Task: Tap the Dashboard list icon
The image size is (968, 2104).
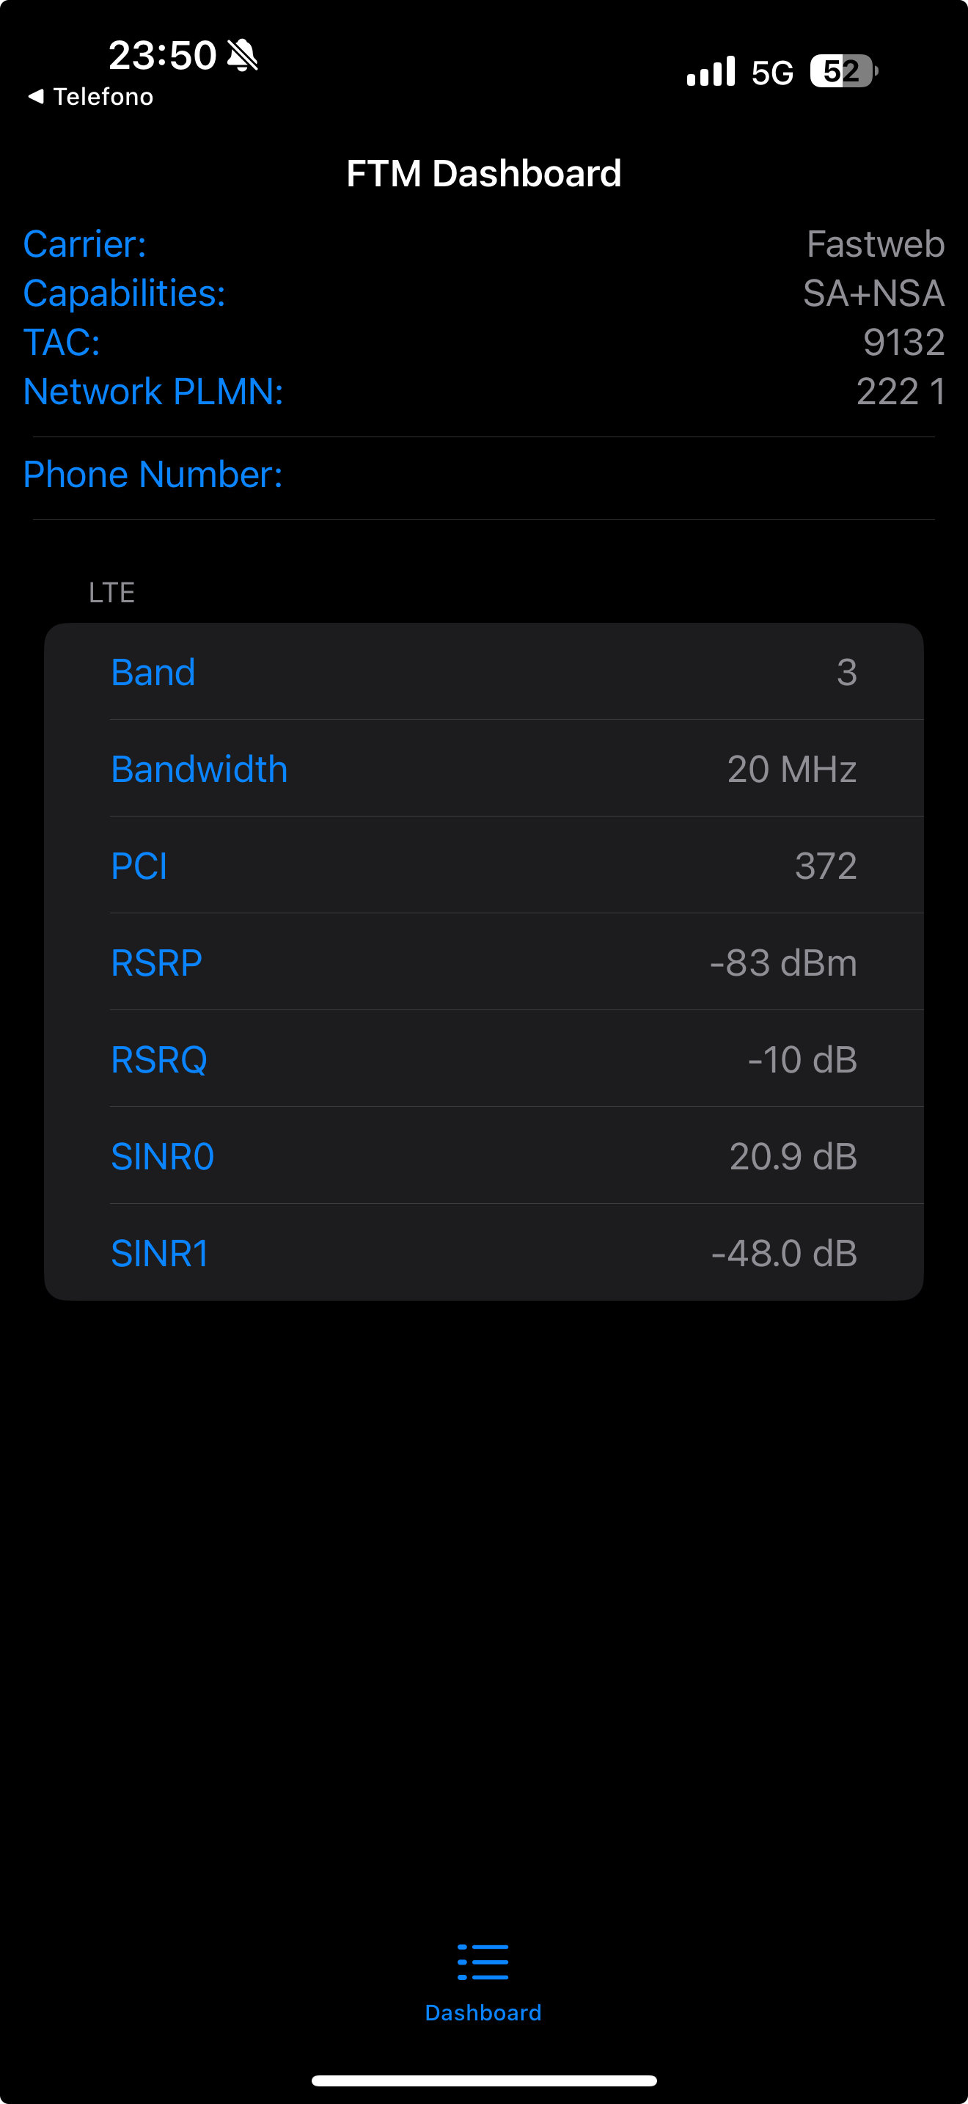Action: pyautogui.click(x=483, y=1961)
